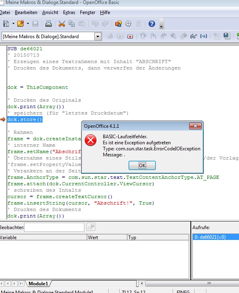Close the OpenOffice 4.1.1 error dialog
This screenshot has height=293, width=239.
tap(195, 126)
